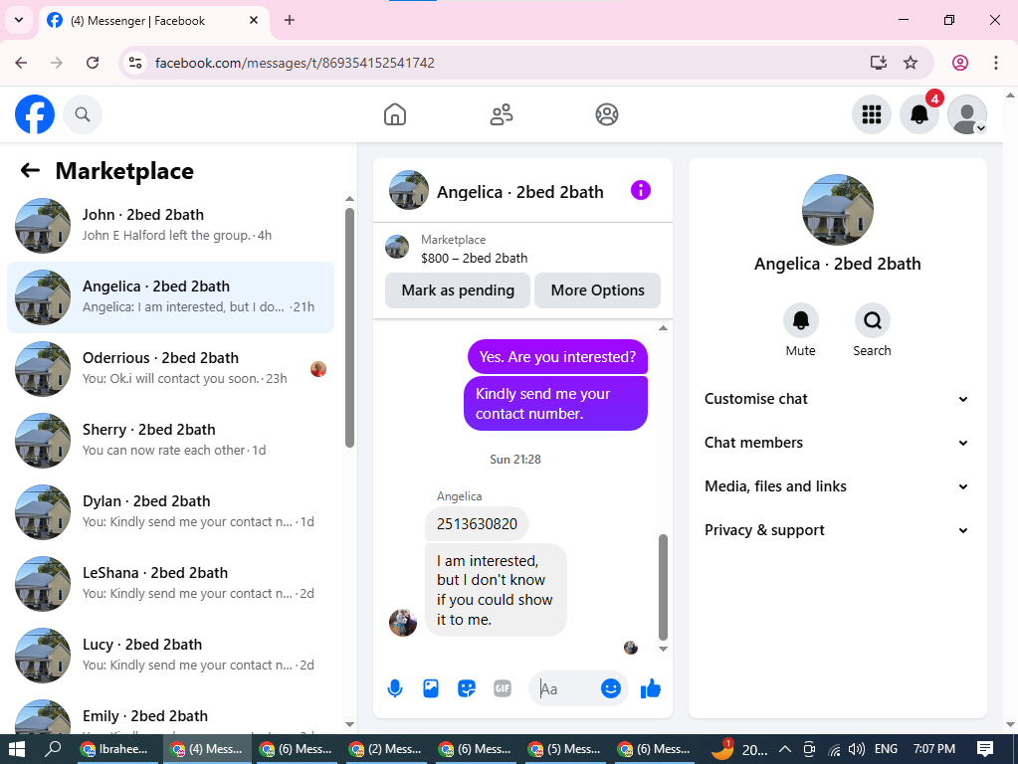The image size is (1018, 764).
Task: Go back in the browser
Action: pos(22,63)
